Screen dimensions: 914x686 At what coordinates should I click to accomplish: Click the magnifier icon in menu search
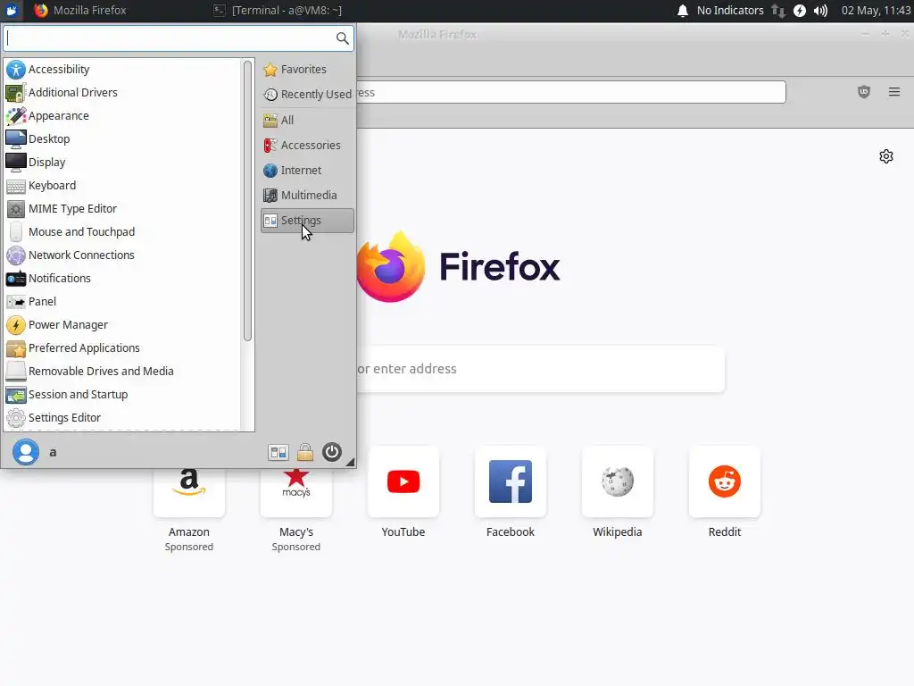(342, 38)
